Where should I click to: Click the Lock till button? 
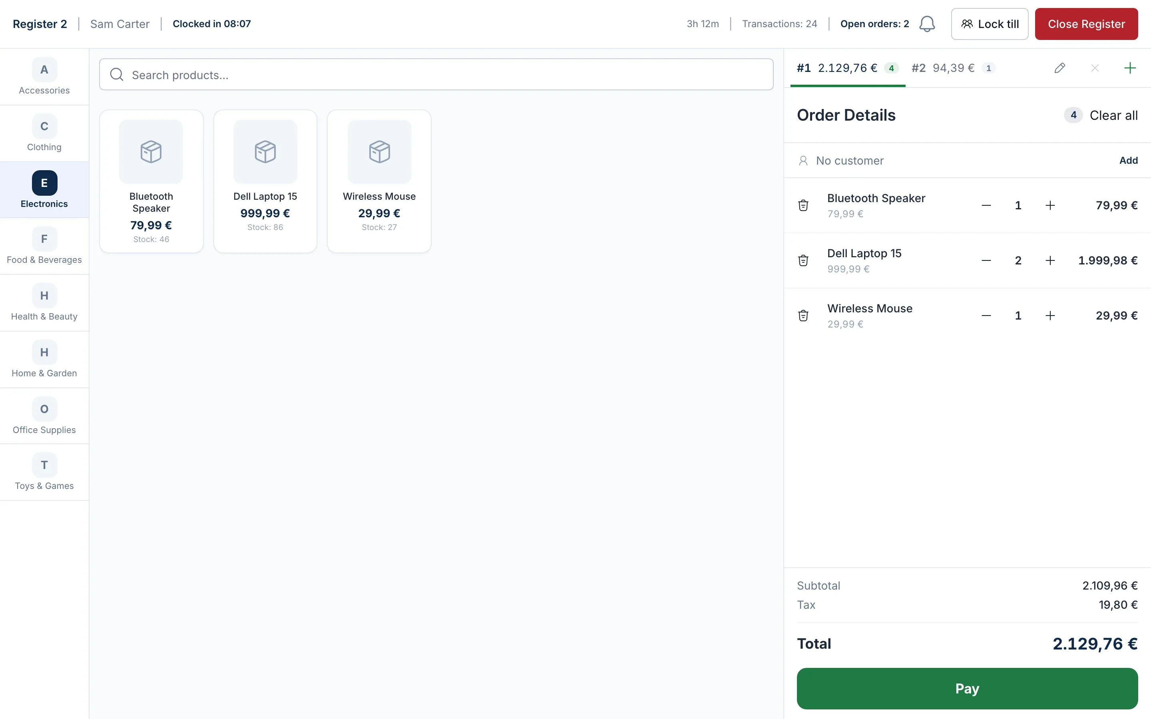(990, 24)
